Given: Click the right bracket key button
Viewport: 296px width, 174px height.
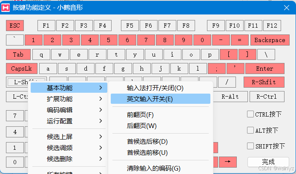Looking at the screenshot, I should [x=247, y=54].
